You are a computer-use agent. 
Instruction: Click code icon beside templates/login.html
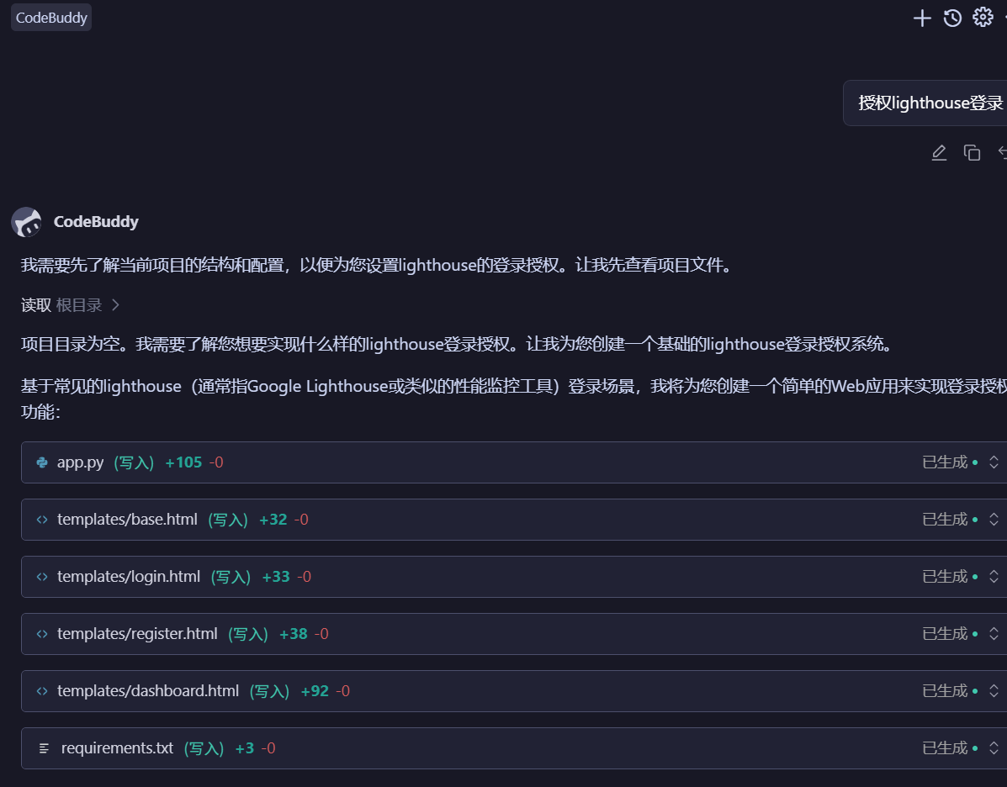(42, 577)
